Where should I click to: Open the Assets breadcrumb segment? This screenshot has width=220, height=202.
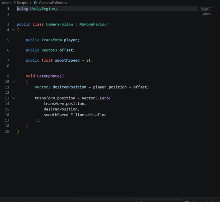[x=7, y=3]
